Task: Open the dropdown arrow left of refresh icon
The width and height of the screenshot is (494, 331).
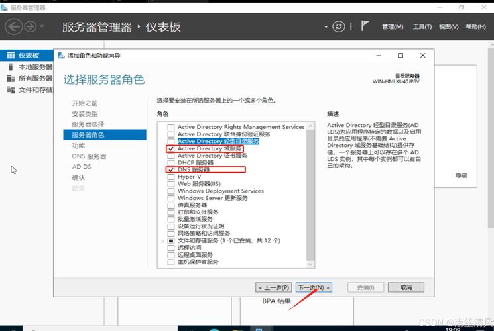Action: (x=326, y=27)
